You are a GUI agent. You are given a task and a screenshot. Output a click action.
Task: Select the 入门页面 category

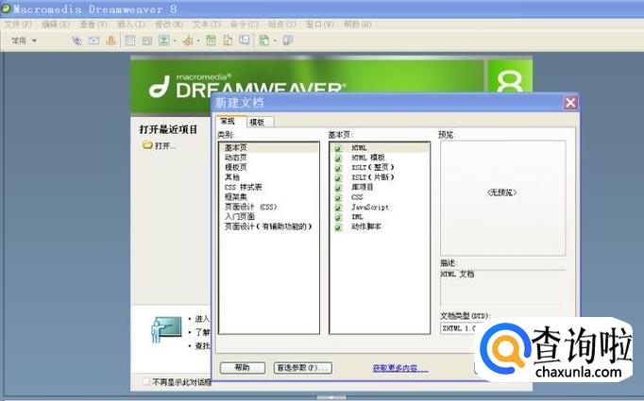coord(240,216)
